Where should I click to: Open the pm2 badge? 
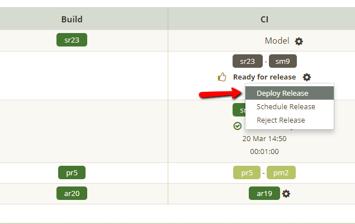pos(281,173)
